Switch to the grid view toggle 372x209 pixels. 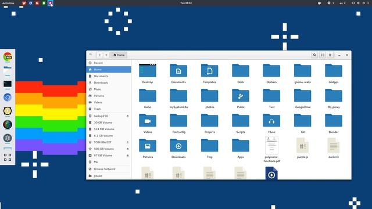(322, 55)
